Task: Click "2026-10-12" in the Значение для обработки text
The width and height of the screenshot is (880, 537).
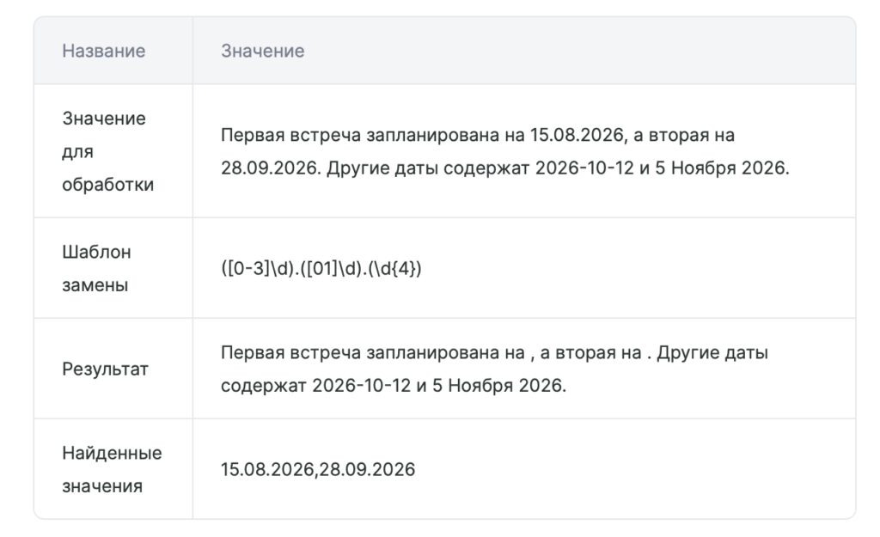Action: tap(584, 168)
